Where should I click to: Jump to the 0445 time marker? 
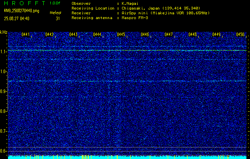[x=121, y=35]
